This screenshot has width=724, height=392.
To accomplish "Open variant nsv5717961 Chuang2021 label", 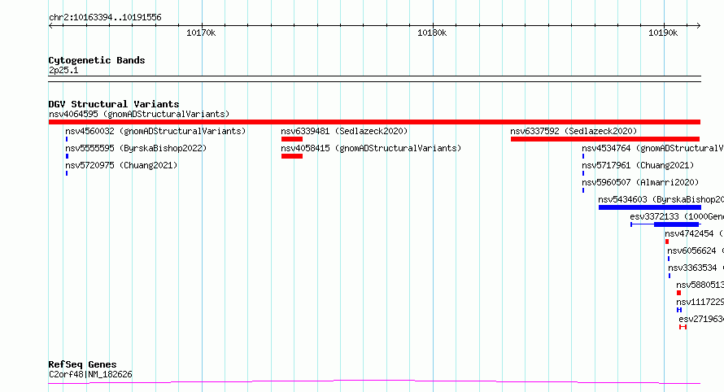I will tap(638, 165).
